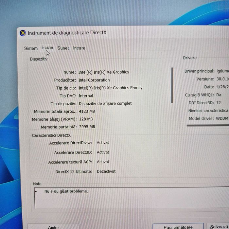
Task: Click the 'Internal' DAC type value
Action: pos(86,96)
